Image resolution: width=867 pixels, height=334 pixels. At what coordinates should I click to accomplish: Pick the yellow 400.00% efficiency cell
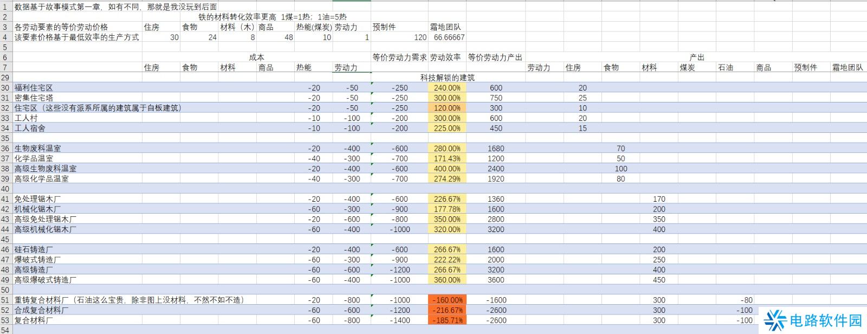click(x=447, y=169)
